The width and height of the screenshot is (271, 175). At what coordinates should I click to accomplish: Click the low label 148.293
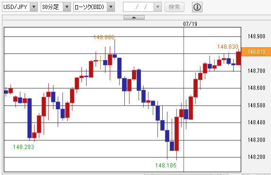(x=23, y=147)
